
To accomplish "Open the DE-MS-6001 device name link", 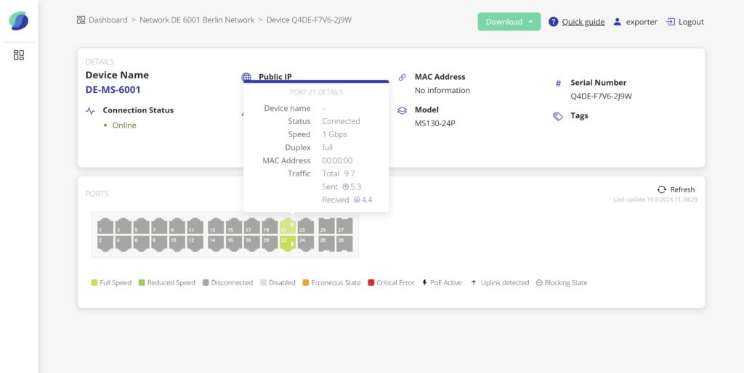I will coord(113,90).
